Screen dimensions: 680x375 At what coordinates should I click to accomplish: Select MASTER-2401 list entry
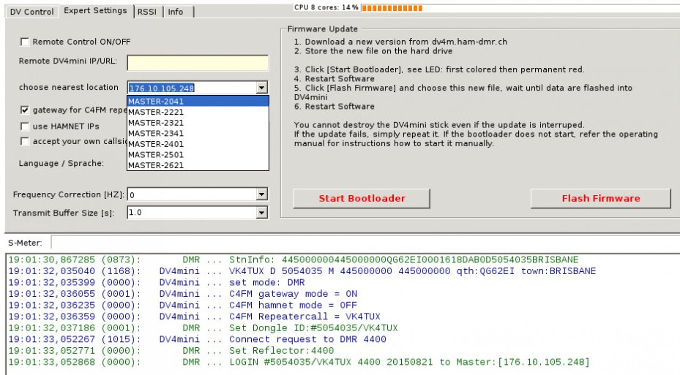(198, 144)
